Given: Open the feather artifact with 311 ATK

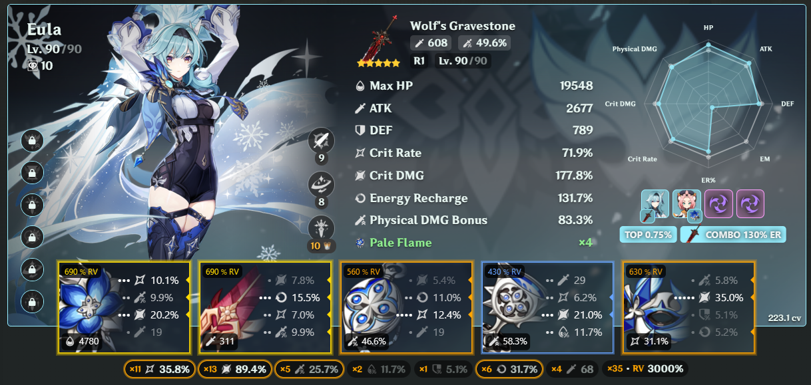Looking at the screenshot, I should [x=265, y=307].
